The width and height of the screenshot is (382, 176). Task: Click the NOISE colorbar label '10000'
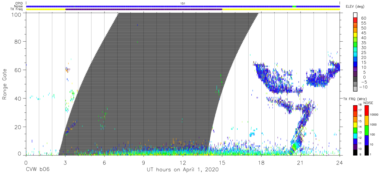[375, 115]
